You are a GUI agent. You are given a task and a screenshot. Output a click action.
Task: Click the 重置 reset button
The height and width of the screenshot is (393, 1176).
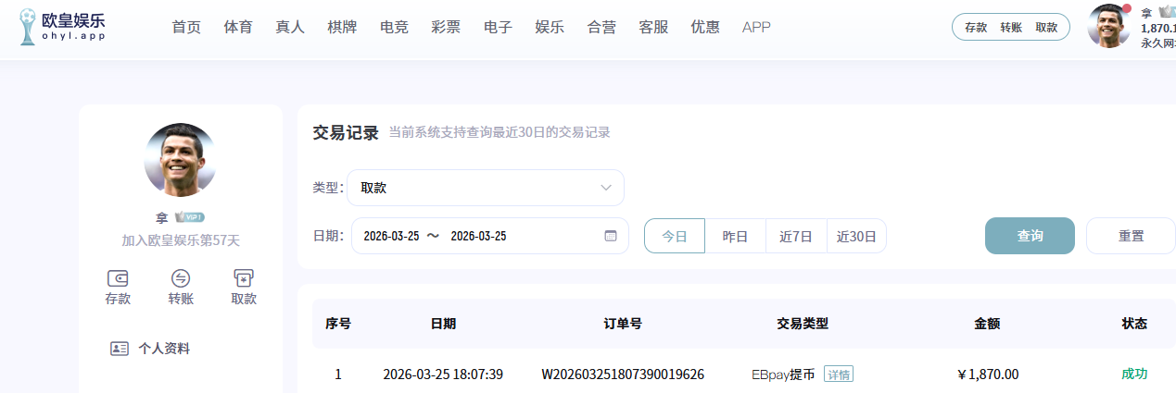click(1131, 236)
